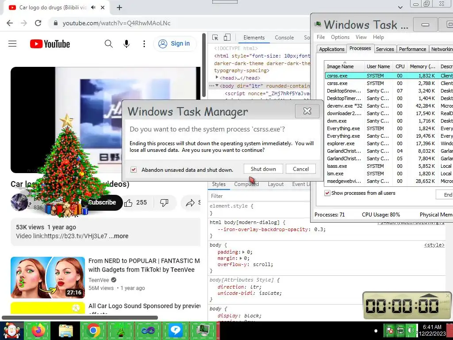
Task: Open the network tray icon
Action: [400, 330]
